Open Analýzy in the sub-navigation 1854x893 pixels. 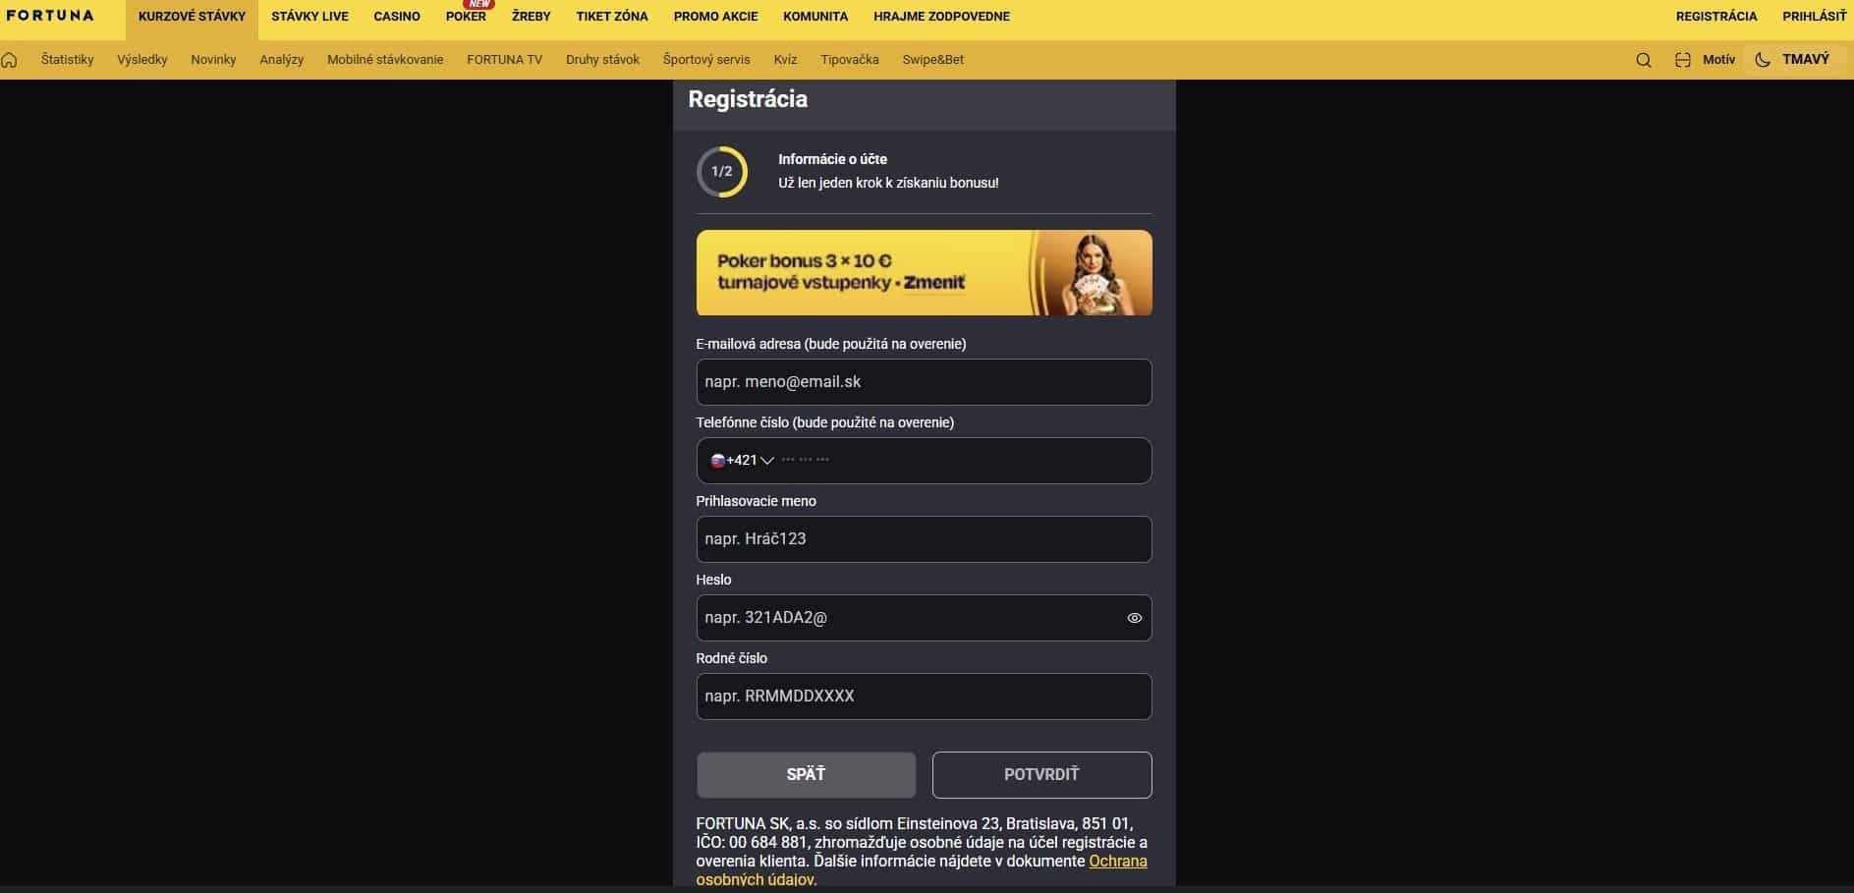tap(282, 60)
